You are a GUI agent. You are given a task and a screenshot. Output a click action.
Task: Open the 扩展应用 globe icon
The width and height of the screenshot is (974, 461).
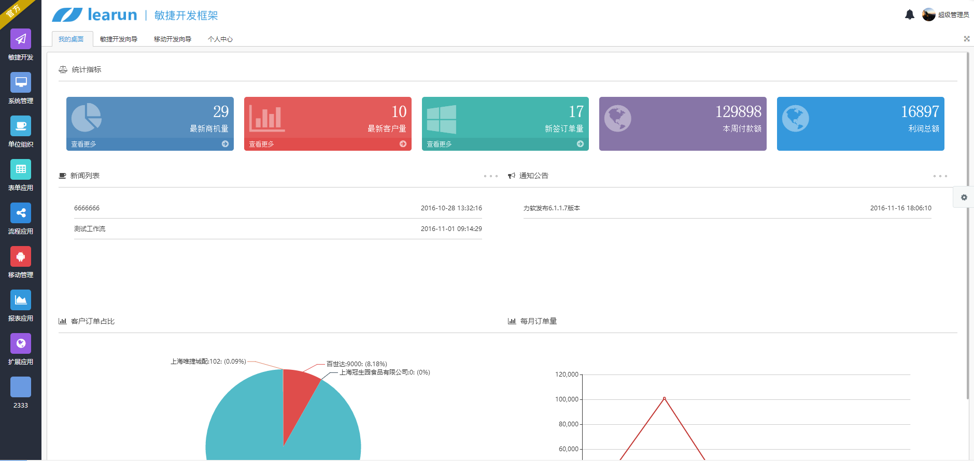[21, 343]
